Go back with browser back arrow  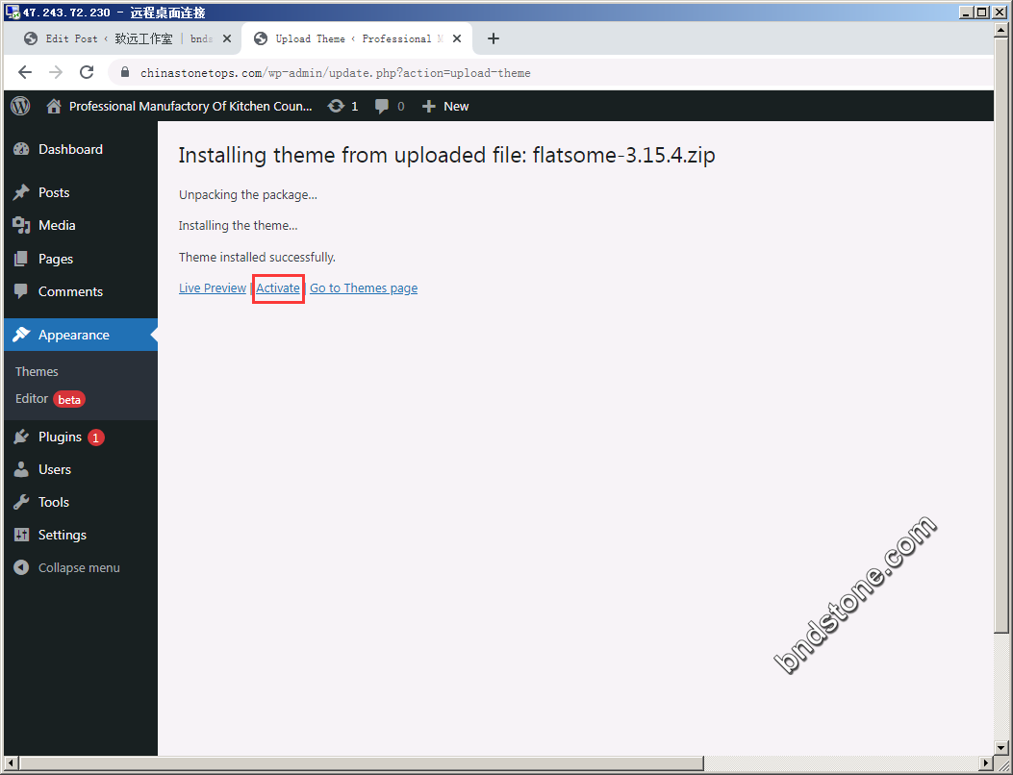25,72
